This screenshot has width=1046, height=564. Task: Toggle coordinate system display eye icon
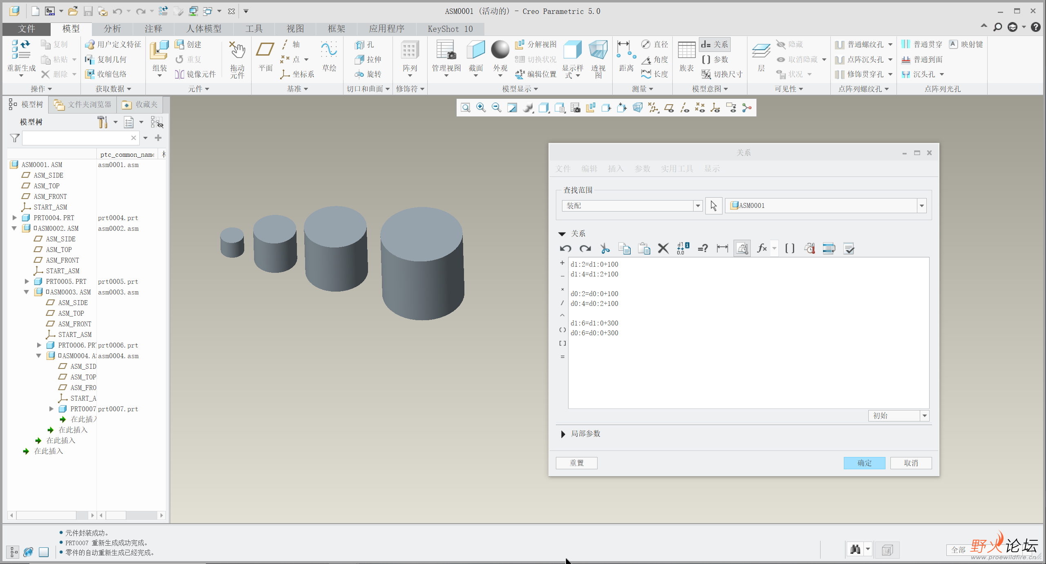715,107
